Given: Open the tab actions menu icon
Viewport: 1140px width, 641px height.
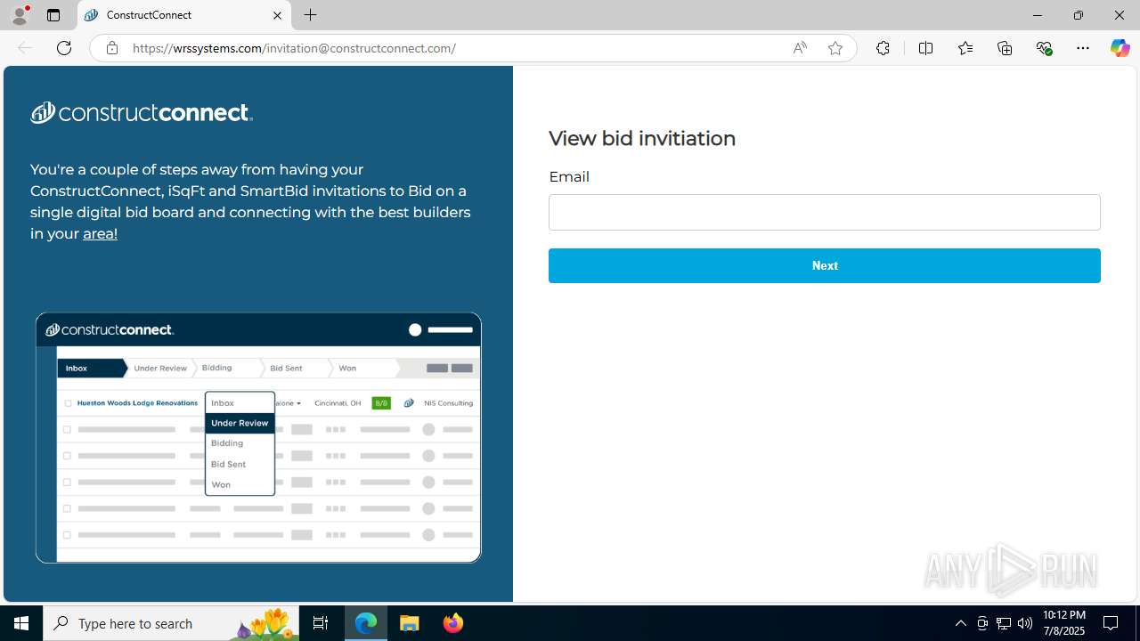Looking at the screenshot, I should point(53,15).
